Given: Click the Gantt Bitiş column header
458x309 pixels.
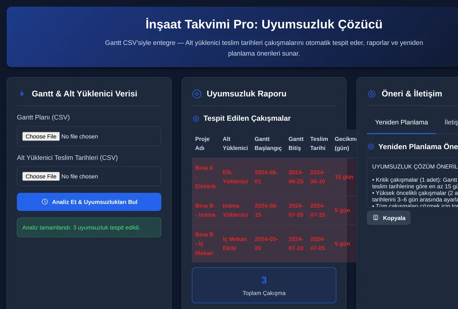Looking at the screenshot, I should click(x=296, y=143).
